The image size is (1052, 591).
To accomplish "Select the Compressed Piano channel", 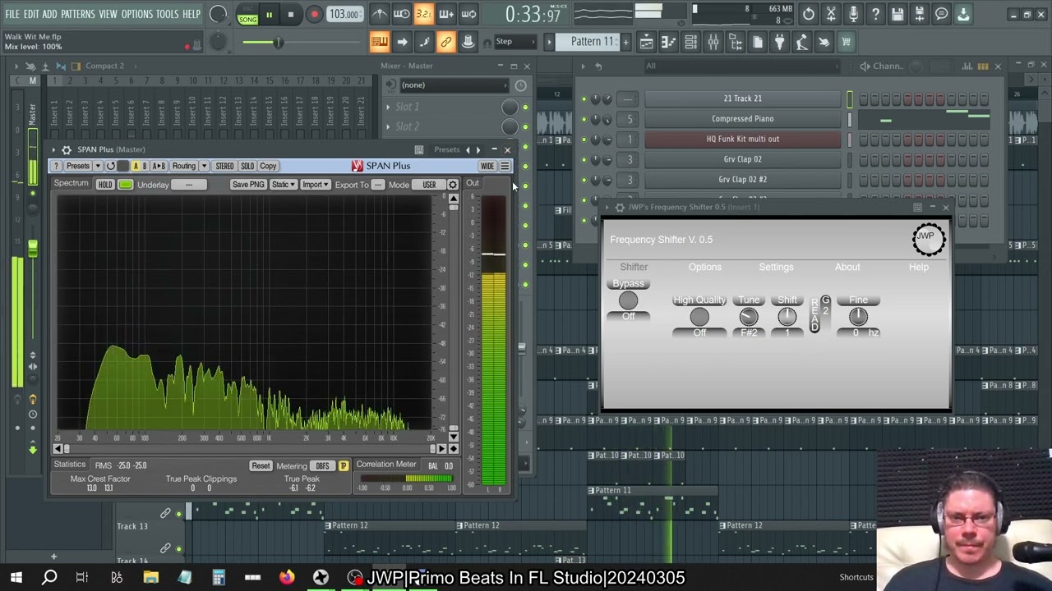I will pos(742,119).
